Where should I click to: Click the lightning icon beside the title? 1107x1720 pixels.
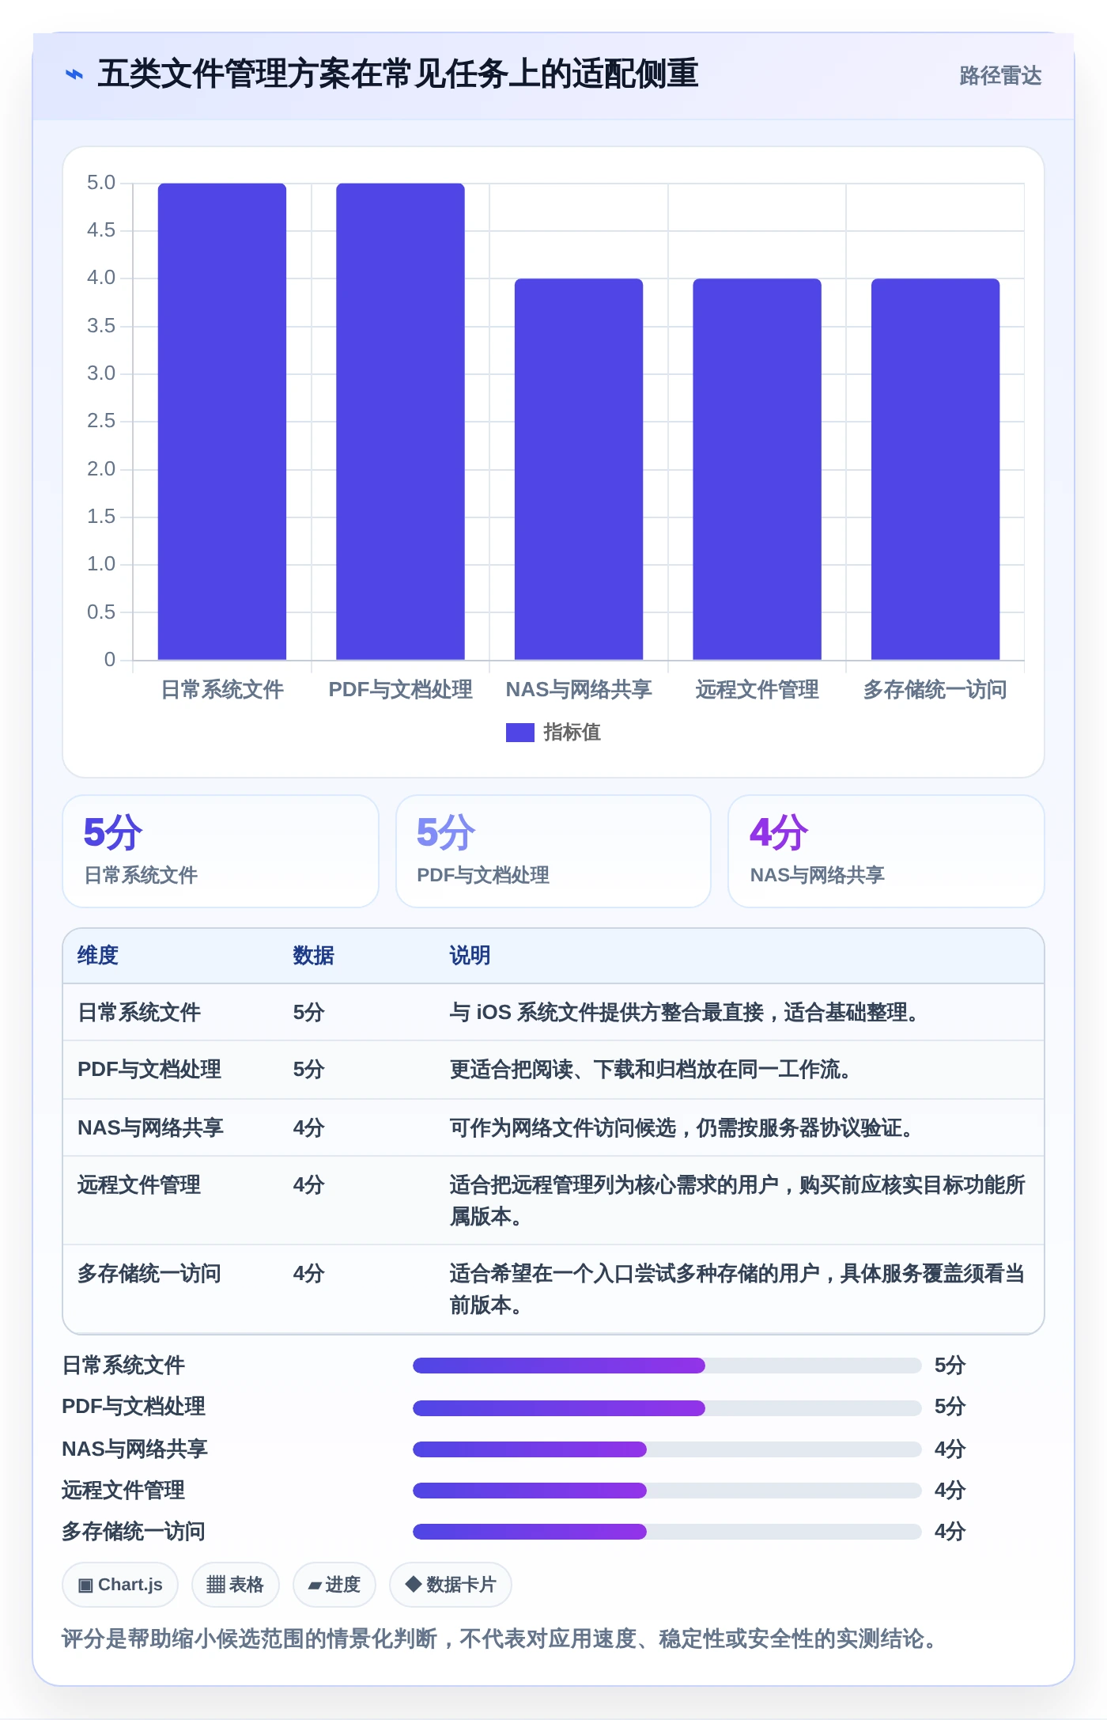pyautogui.click(x=74, y=74)
